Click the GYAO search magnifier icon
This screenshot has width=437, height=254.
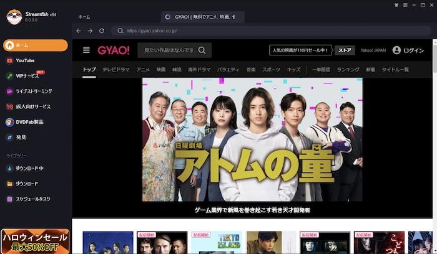(202, 50)
